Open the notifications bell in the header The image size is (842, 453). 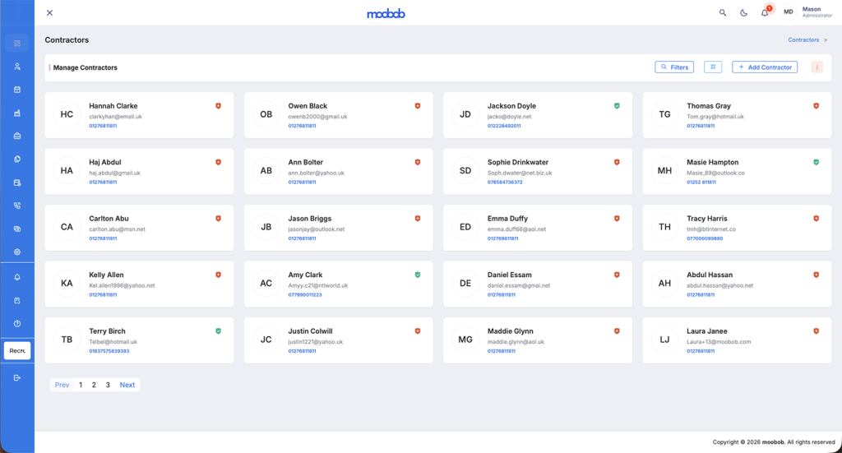click(x=765, y=13)
